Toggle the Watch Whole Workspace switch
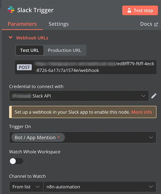161x194 pixels. pos(17,161)
